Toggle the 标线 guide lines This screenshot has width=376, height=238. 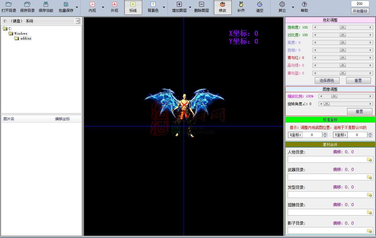[x=133, y=8]
